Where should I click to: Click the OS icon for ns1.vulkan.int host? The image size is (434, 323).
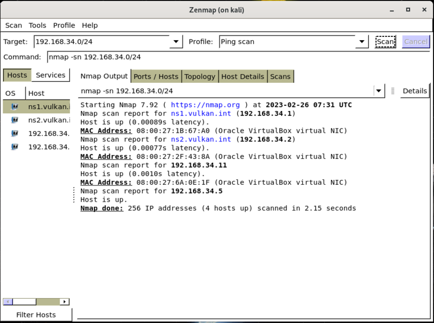pyautogui.click(x=15, y=107)
